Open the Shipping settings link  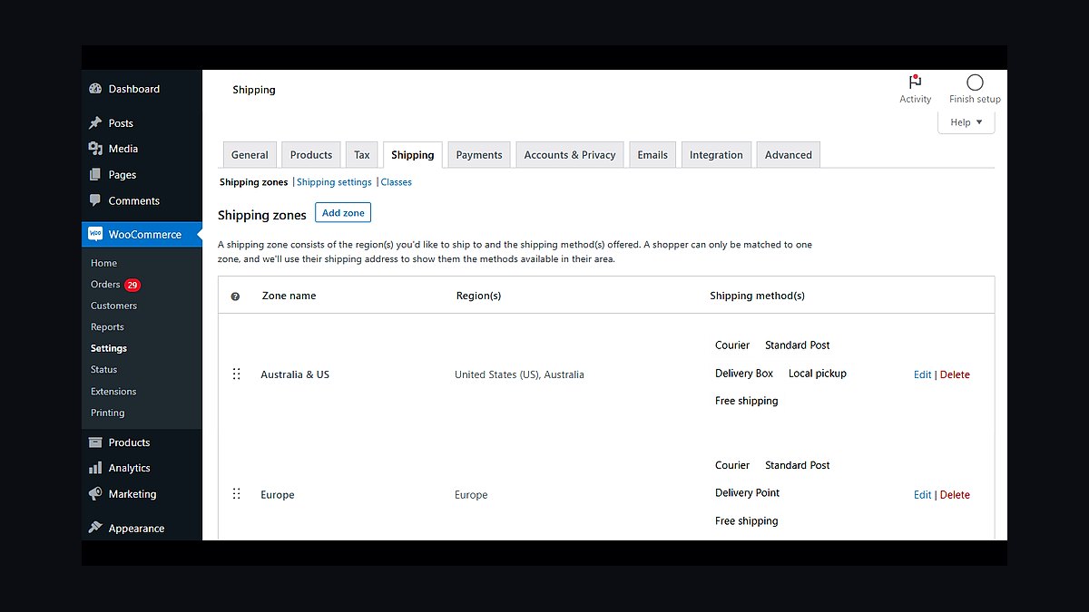pos(334,182)
